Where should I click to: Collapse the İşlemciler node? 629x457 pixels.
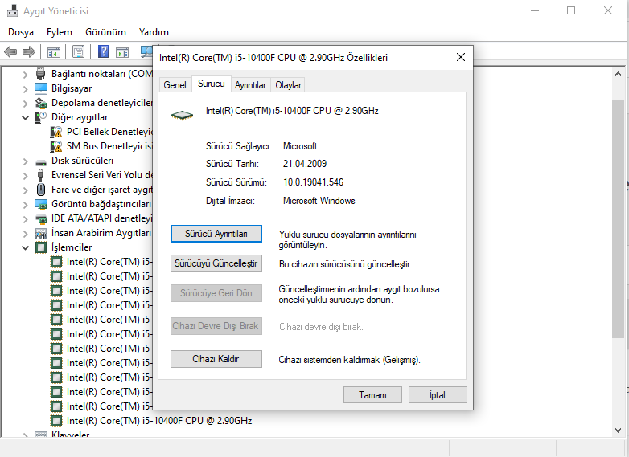25,248
